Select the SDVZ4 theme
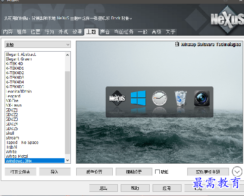This screenshot has width=244, height=196. [35, 124]
